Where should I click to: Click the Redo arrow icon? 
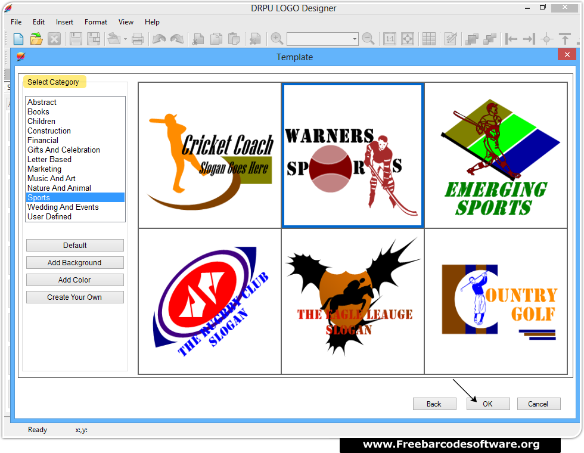point(177,39)
